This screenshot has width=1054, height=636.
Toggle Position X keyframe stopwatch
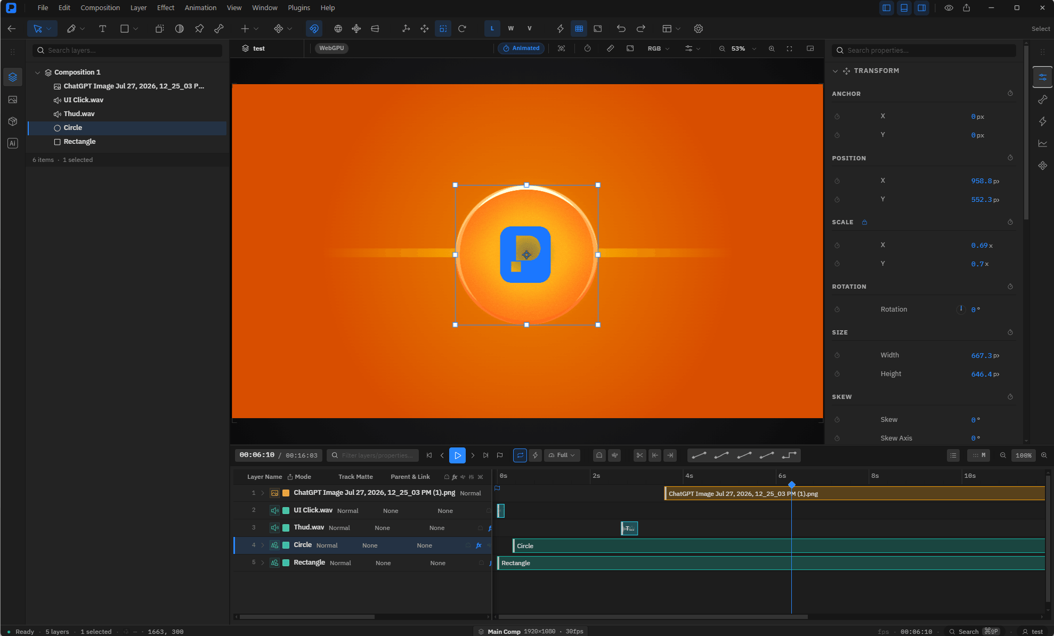[837, 181]
